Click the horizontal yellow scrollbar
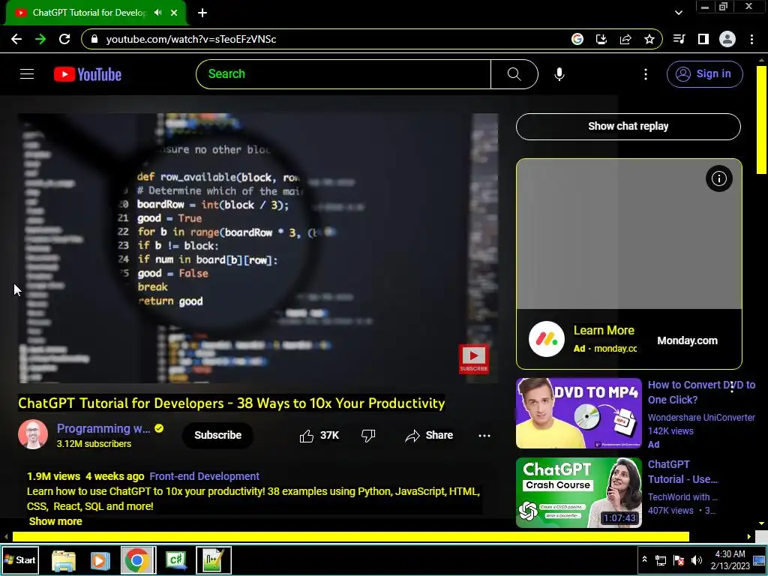 point(351,537)
